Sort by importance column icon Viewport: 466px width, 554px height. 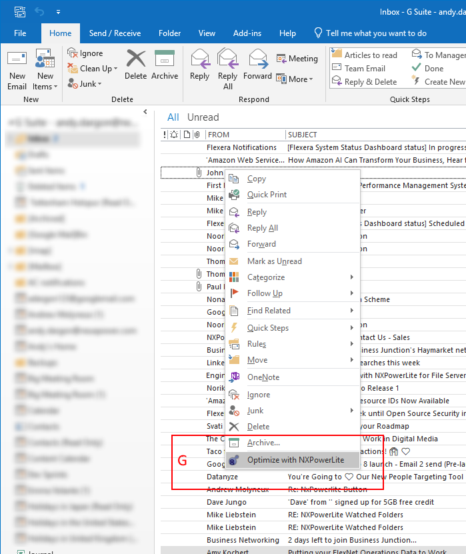click(164, 135)
